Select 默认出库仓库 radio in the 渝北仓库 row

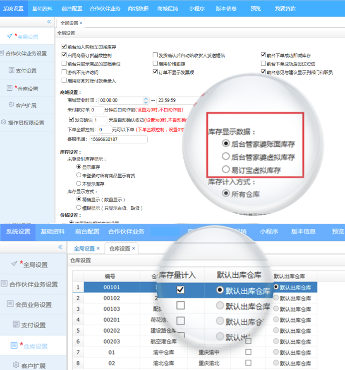pyautogui.click(x=276, y=363)
